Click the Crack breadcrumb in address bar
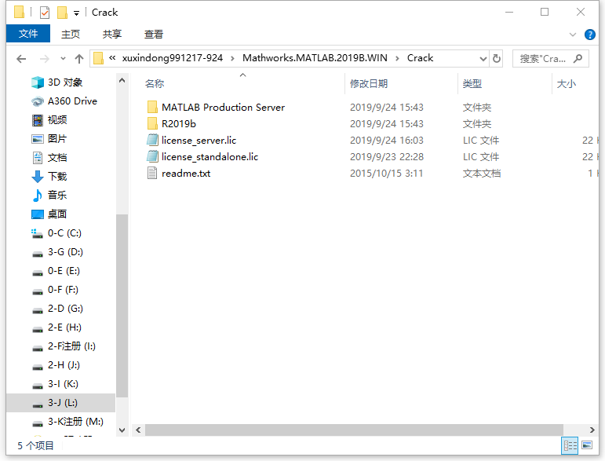The image size is (605, 461). (420, 58)
